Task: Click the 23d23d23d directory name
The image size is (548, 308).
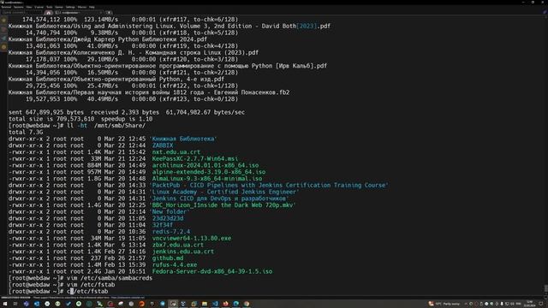Action: (168, 218)
